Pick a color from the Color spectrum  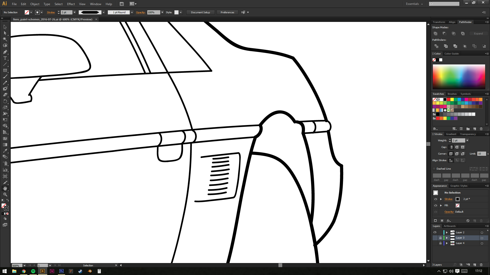[x=459, y=77]
